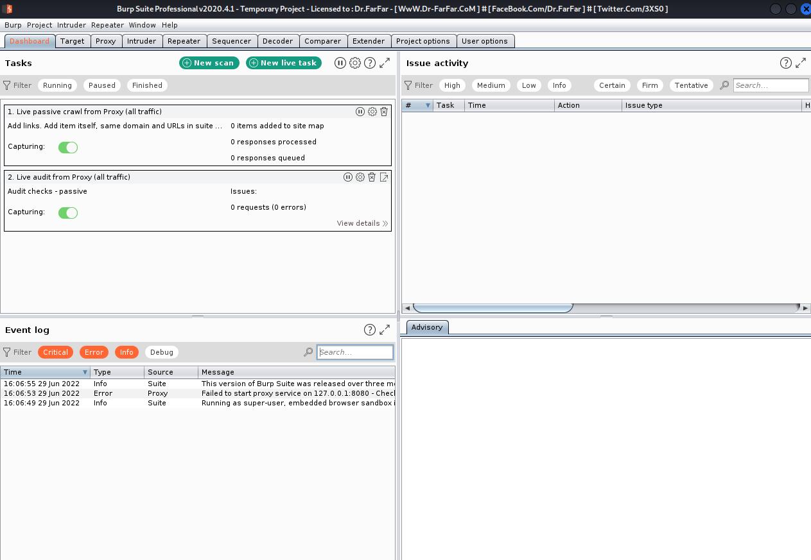The image size is (811, 560).
Task: Toggle capturing for Live audit task
Action: coord(68,213)
